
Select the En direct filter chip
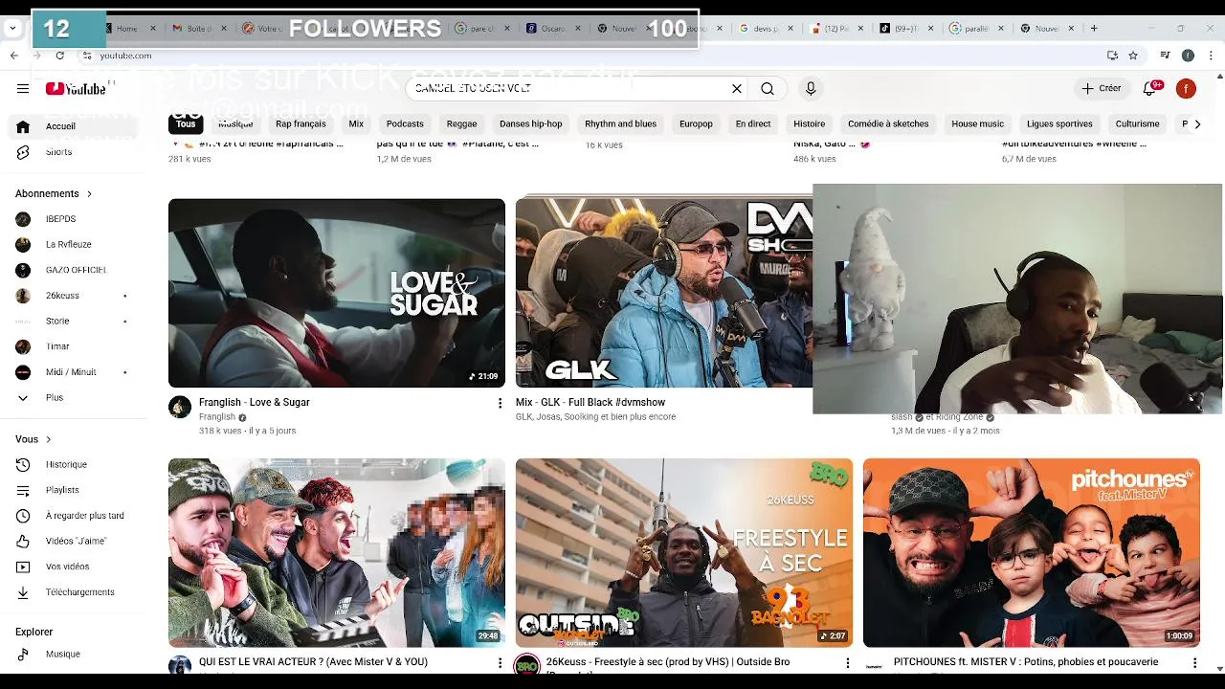coord(753,123)
